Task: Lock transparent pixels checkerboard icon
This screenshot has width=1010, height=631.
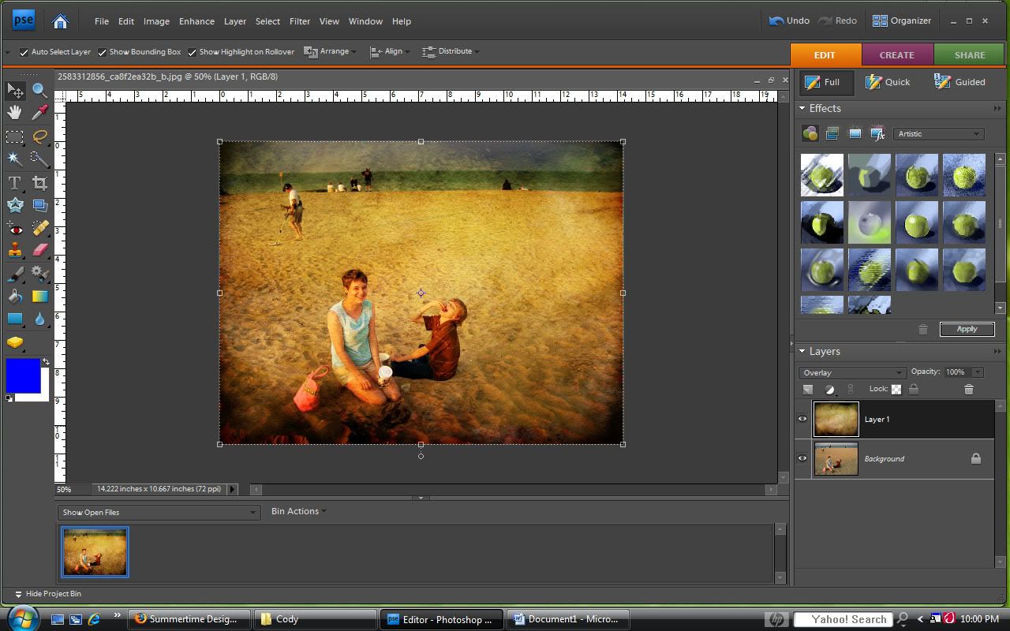Action: coord(896,389)
